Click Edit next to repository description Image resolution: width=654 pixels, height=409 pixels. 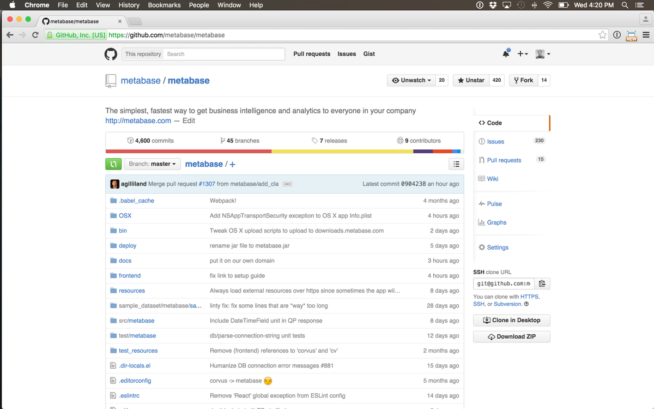189,121
